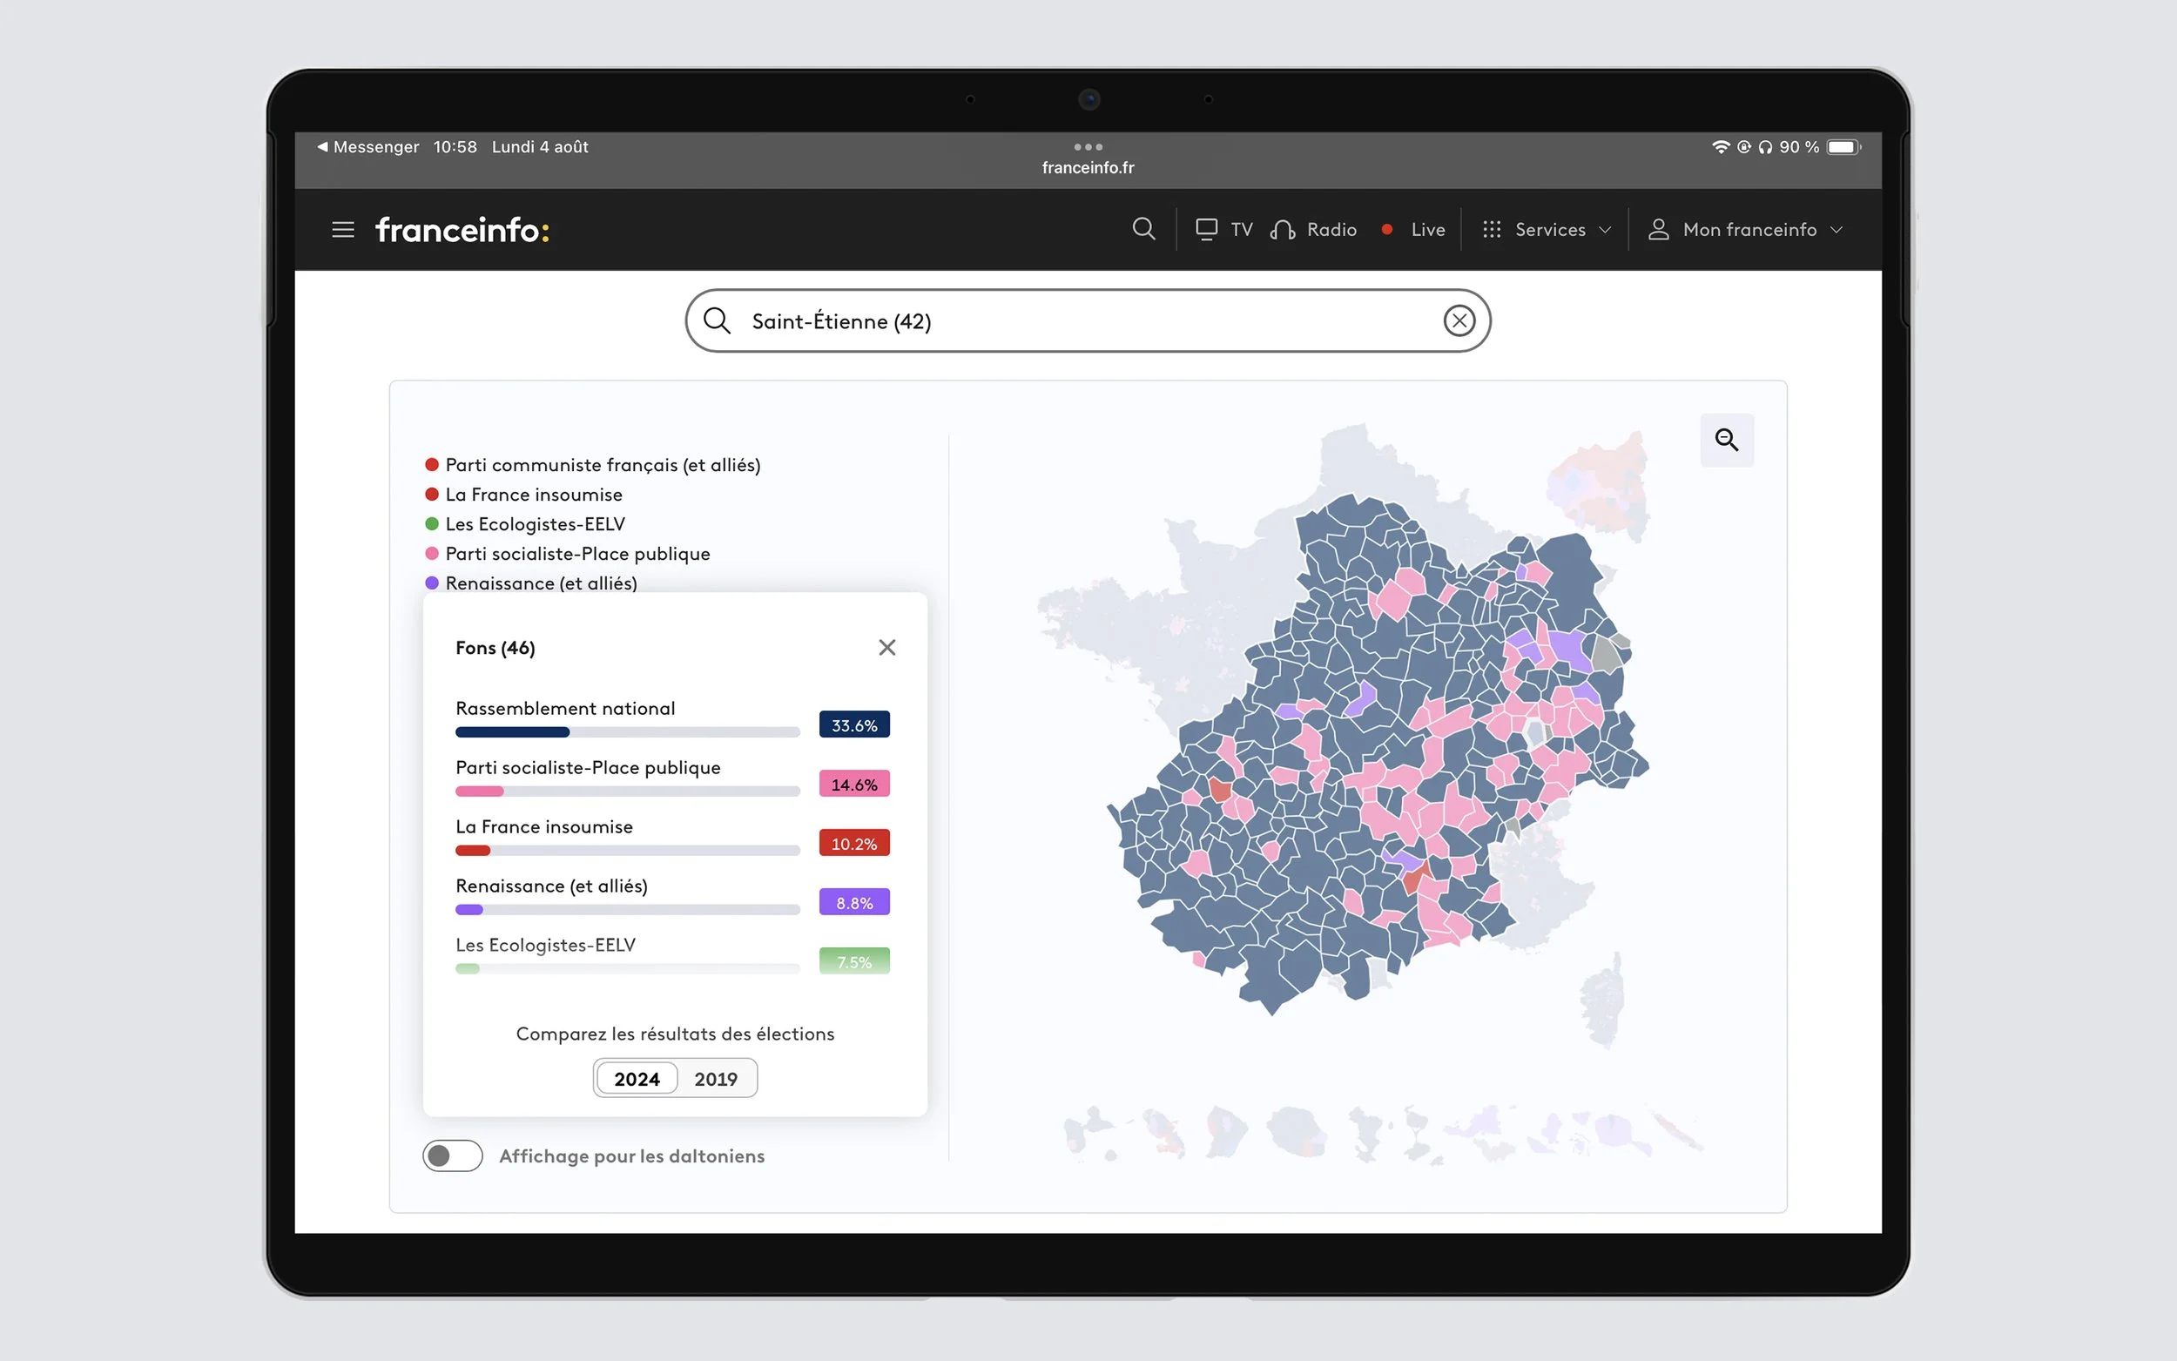Select the 2024 election results
This screenshot has width=2177, height=1361.
[637, 1078]
